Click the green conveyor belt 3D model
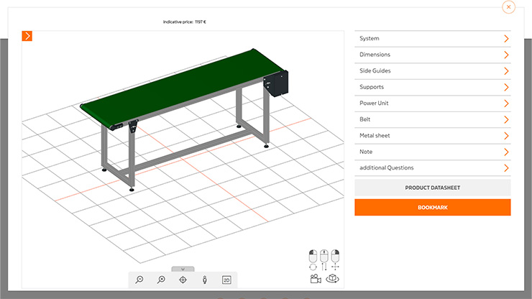The image size is (532, 299). 183,88
